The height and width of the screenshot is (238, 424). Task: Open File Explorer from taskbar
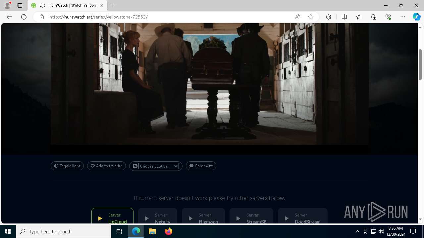(152, 231)
